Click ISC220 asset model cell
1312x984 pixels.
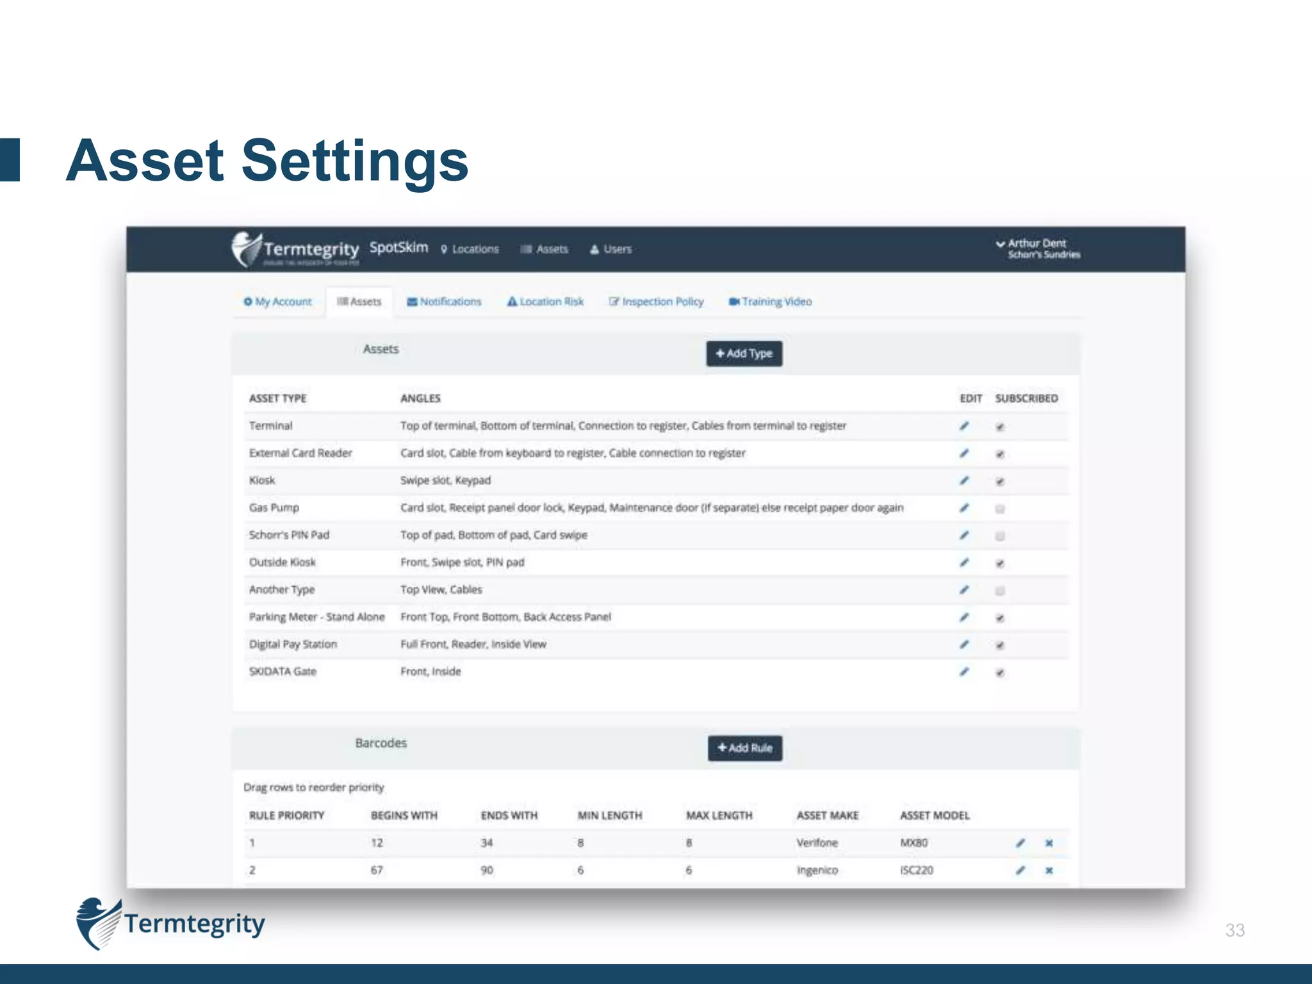click(917, 871)
